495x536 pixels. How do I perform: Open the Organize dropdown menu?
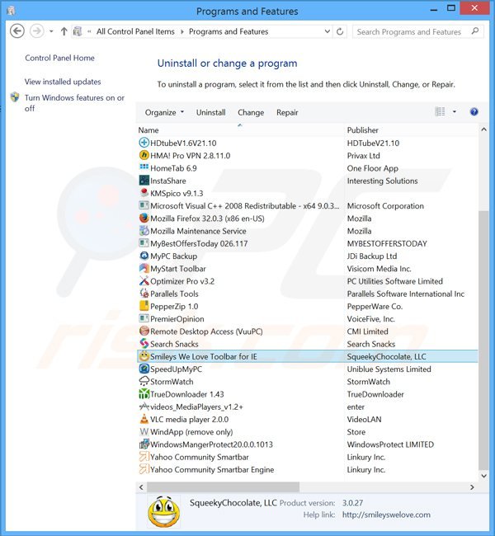(164, 112)
